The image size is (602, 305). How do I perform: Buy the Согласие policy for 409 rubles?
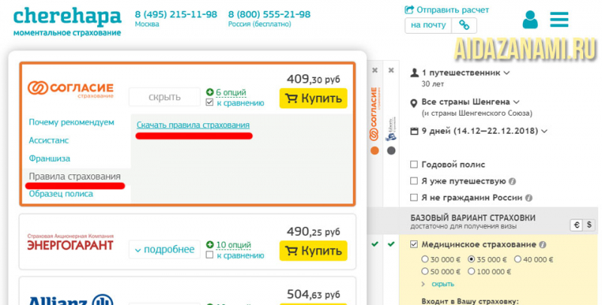point(313,98)
